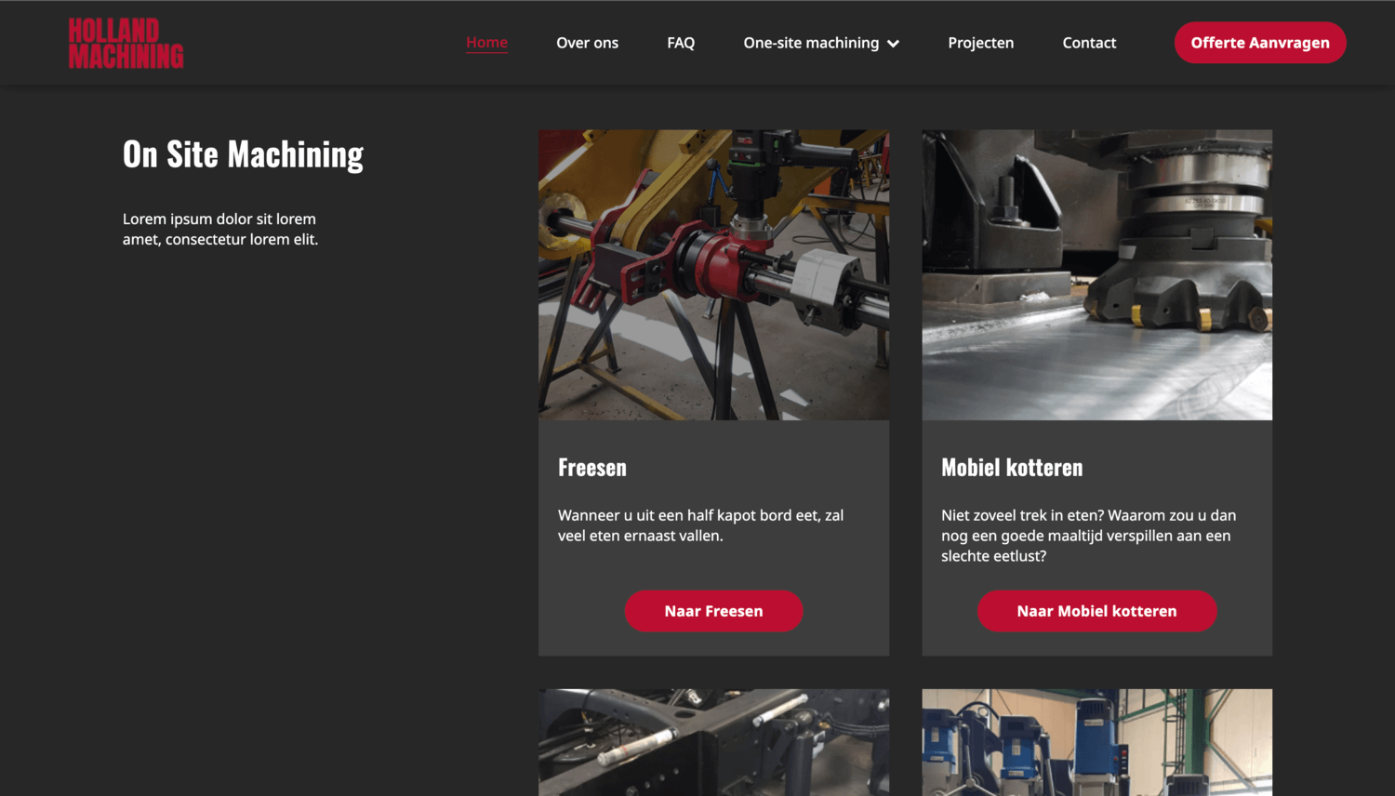
Task: Visit the FAQ page link
Action: pos(681,43)
